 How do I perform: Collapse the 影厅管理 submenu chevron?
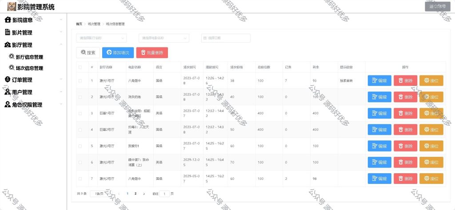61,45
